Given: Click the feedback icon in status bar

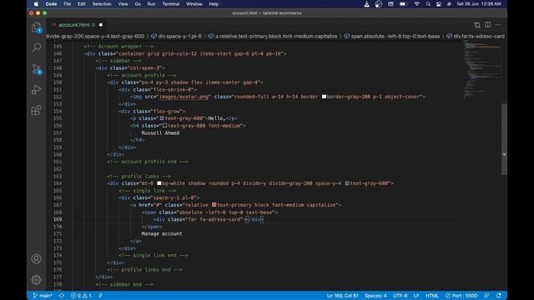Looking at the screenshot, I should [x=486, y=296].
